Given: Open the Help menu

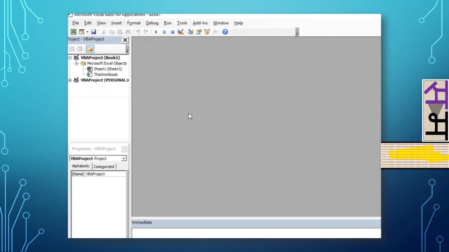Looking at the screenshot, I should [x=239, y=23].
